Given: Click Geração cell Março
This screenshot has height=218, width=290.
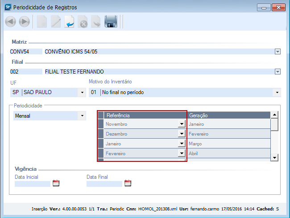Looking at the screenshot, I should click(x=229, y=144).
